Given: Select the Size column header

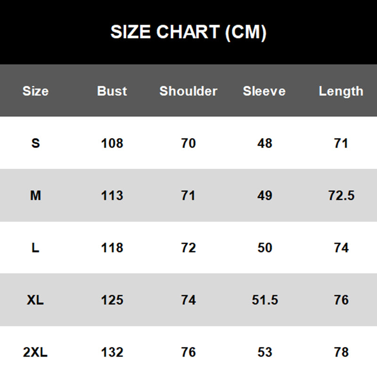Looking at the screenshot, I should 36,91.
